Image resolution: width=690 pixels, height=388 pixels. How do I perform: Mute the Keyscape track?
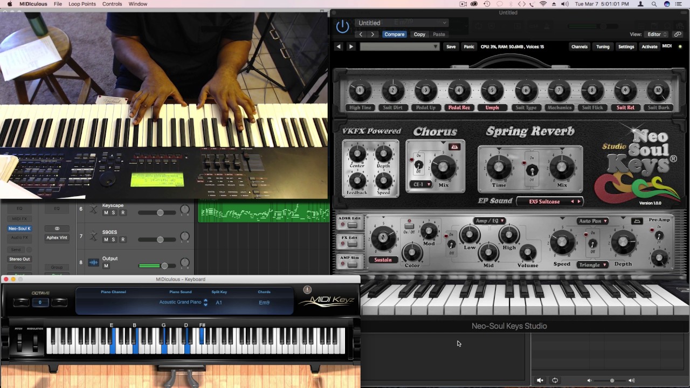(106, 213)
